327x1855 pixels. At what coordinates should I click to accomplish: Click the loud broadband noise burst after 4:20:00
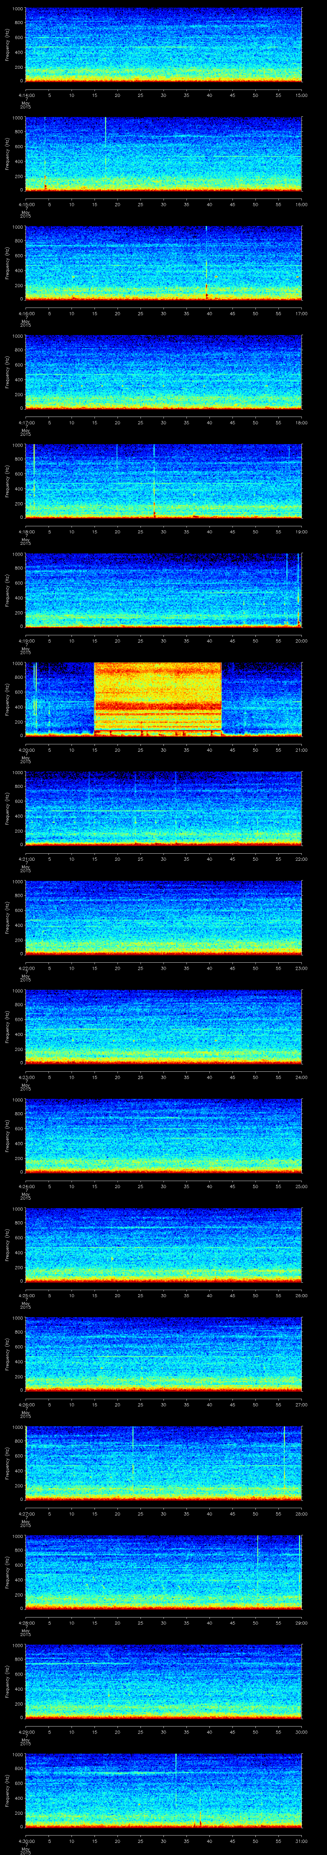[157, 697]
